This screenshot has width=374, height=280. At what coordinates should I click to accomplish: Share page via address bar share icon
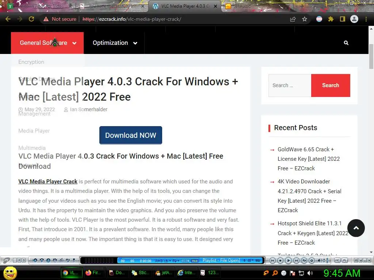click(293, 19)
